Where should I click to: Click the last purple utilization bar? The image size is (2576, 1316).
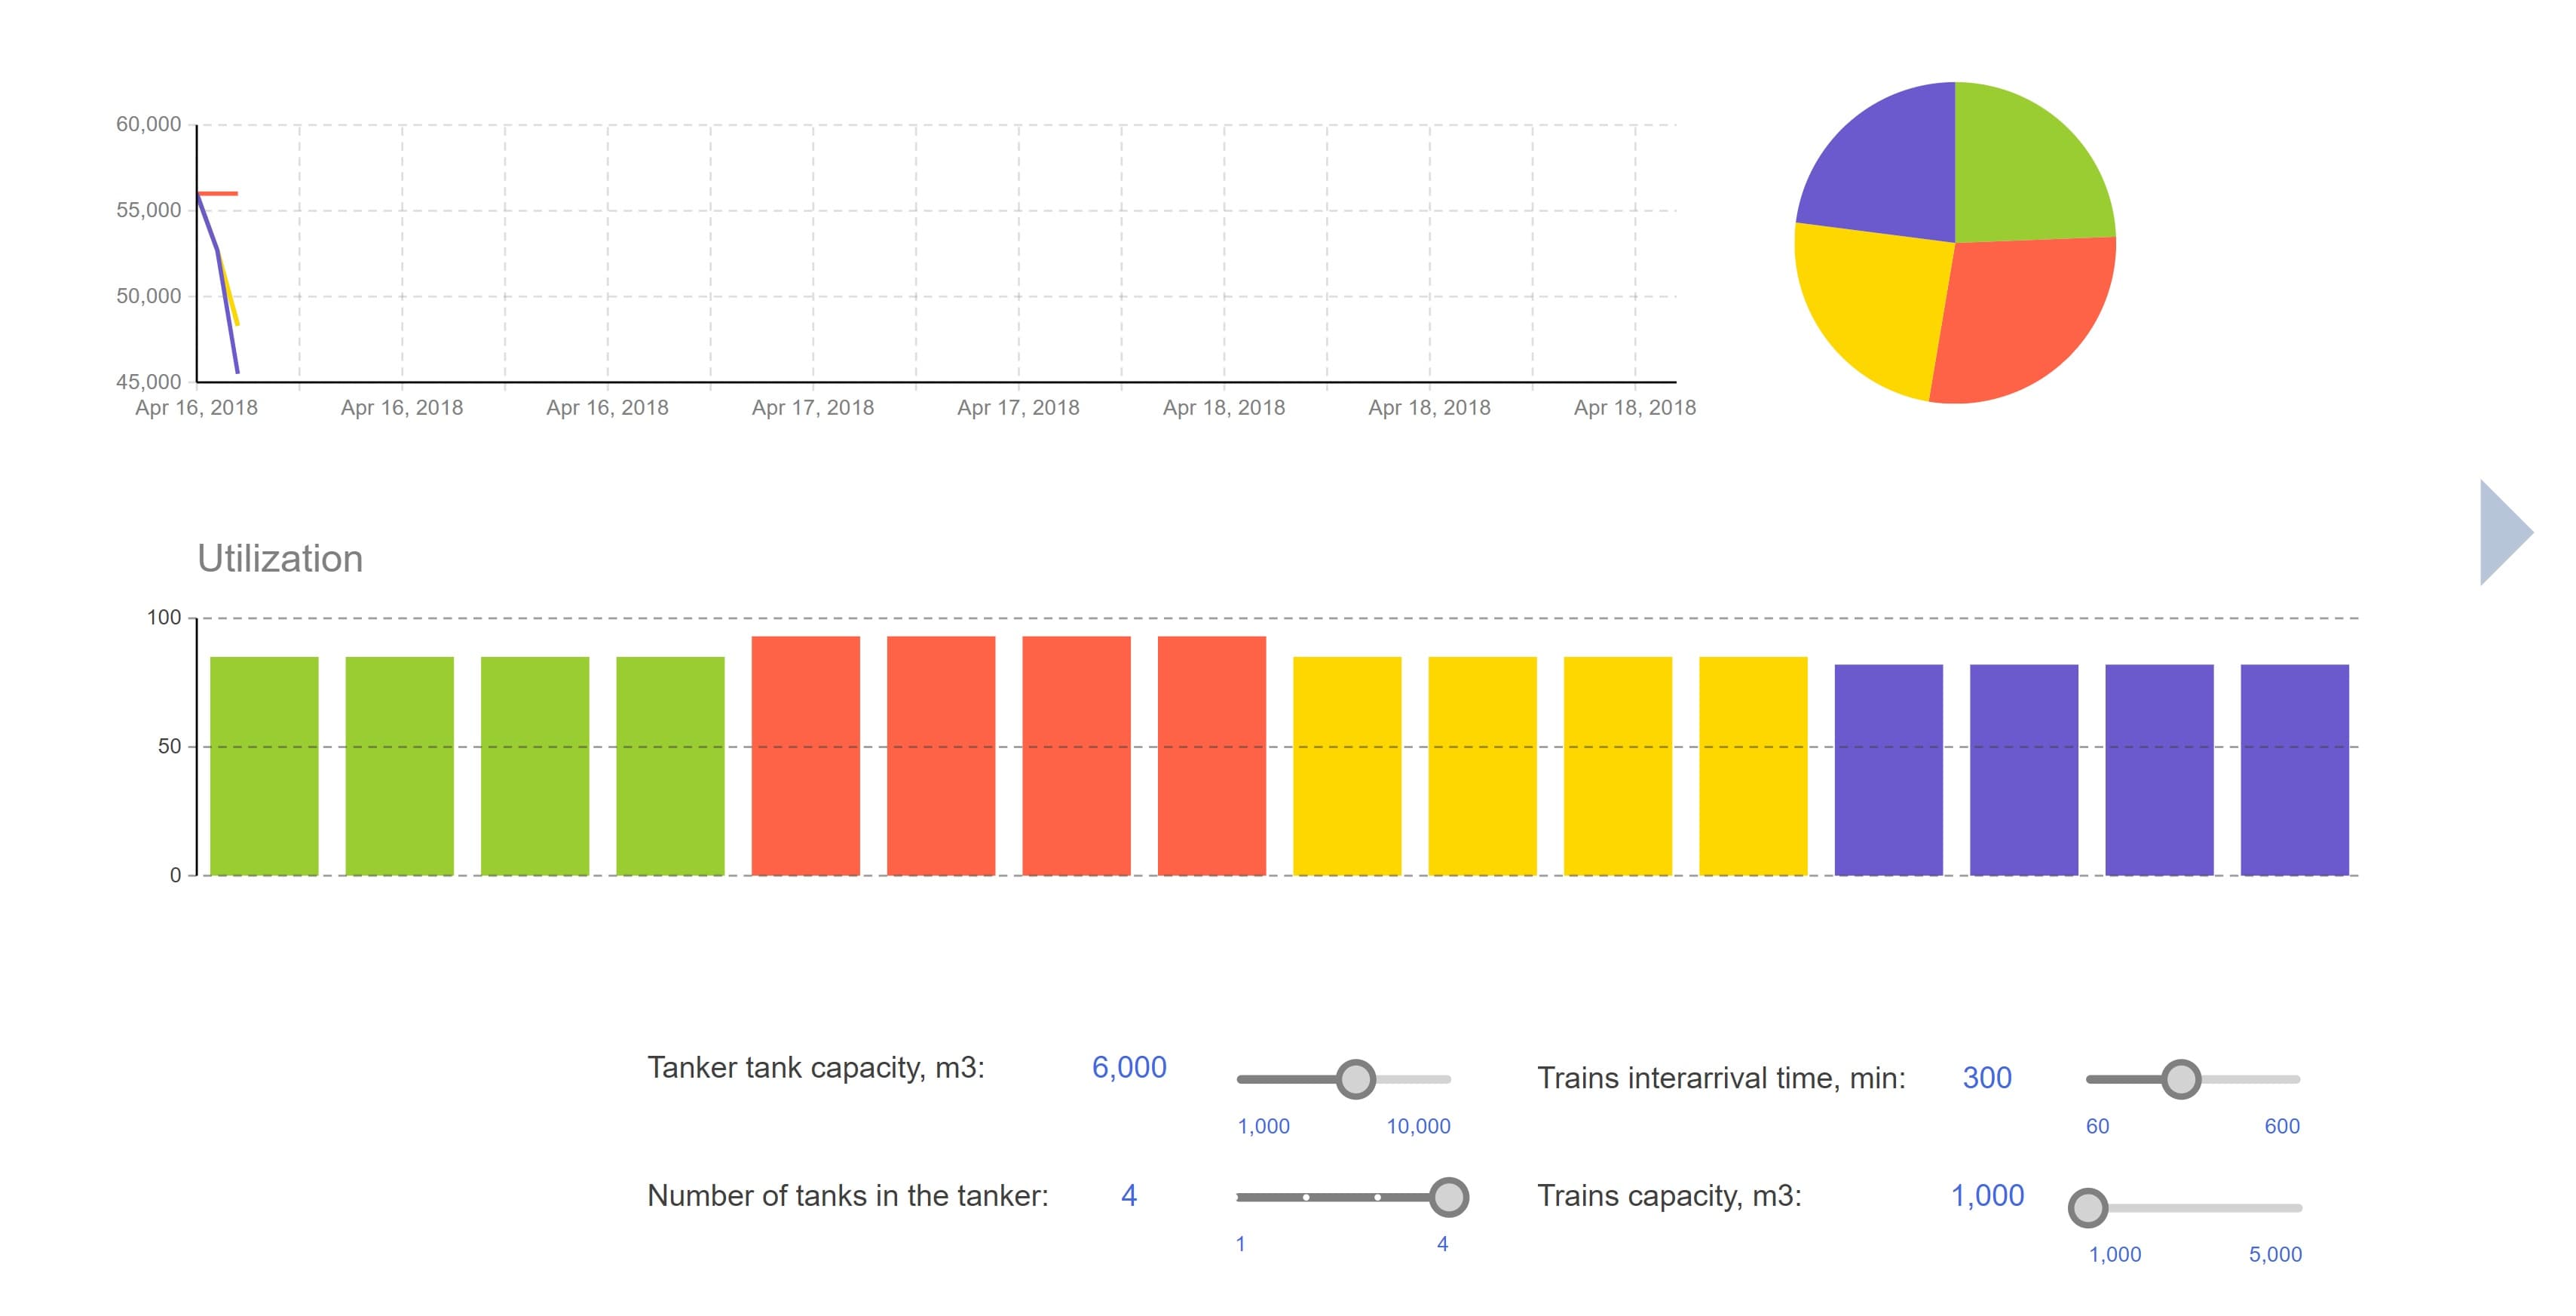click(x=2294, y=769)
